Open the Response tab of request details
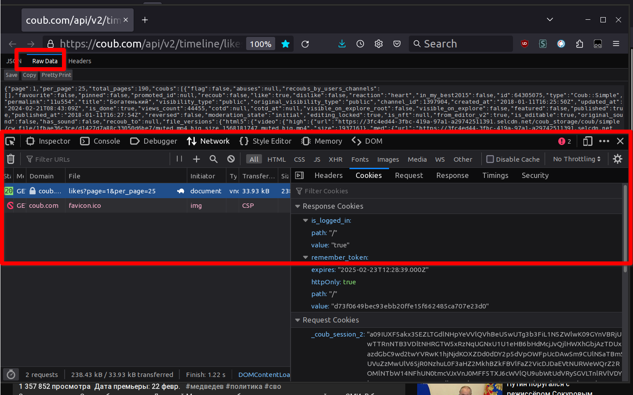The image size is (633, 395). [452, 175]
